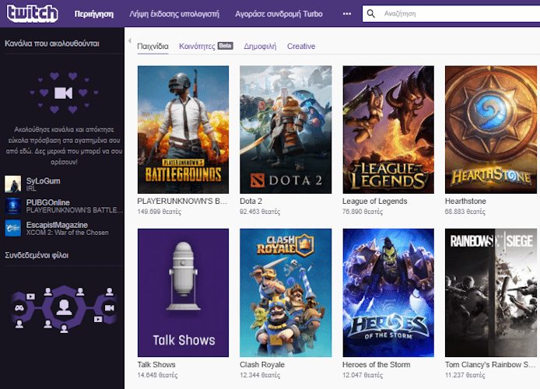The image size is (540, 389).
Task: Open League of Legends cover art
Action: pos(388,129)
